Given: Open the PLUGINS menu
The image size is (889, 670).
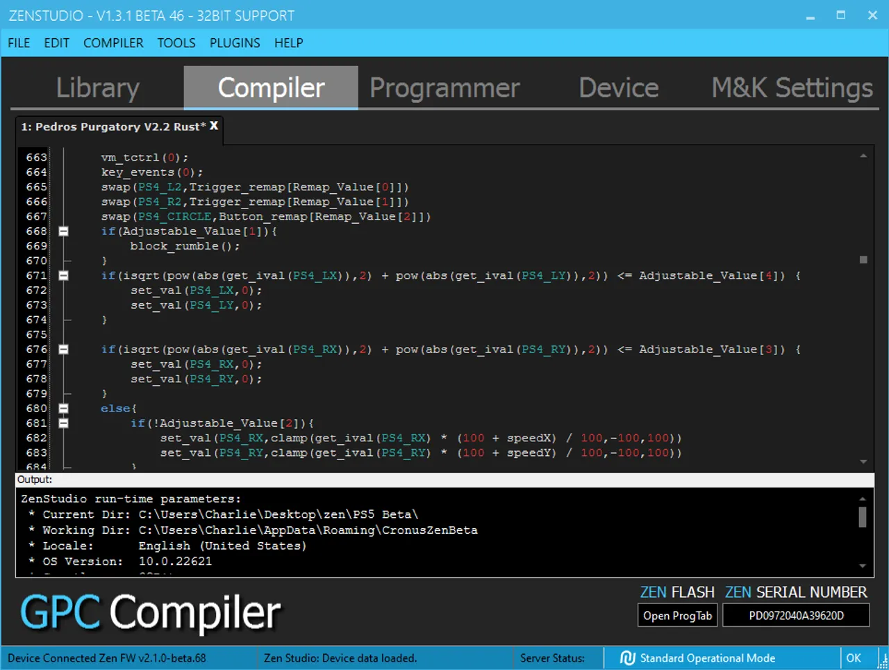Looking at the screenshot, I should click(x=235, y=43).
